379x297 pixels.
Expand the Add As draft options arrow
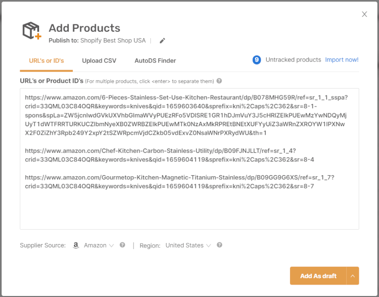click(353, 276)
